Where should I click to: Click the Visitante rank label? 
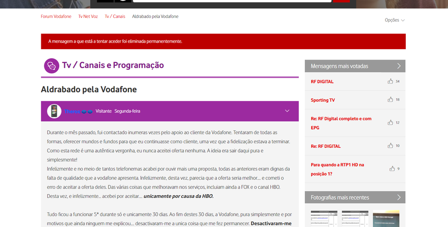(x=104, y=111)
